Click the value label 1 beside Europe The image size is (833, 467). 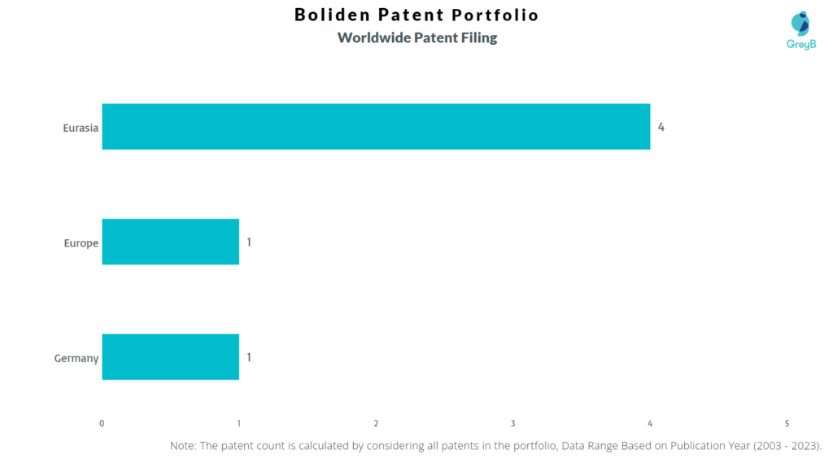pos(249,242)
